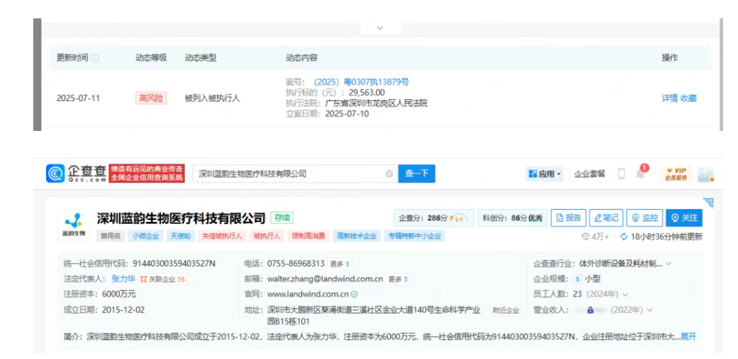
Task: Click the credit code 91440300359403527N
Action: point(174,264)
